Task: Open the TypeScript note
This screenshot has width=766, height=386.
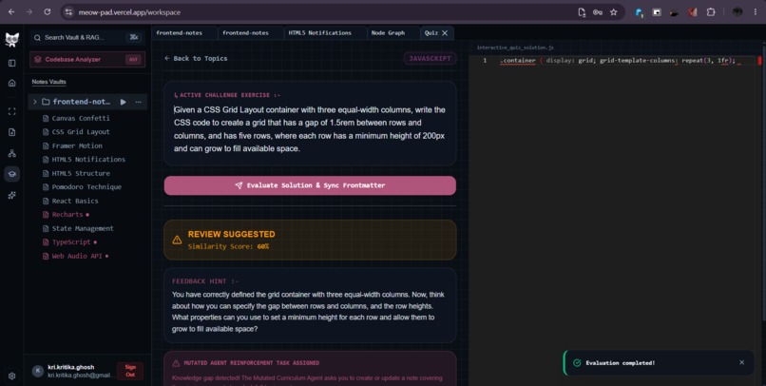Action: pyautogui.click(x=69, y=241)
